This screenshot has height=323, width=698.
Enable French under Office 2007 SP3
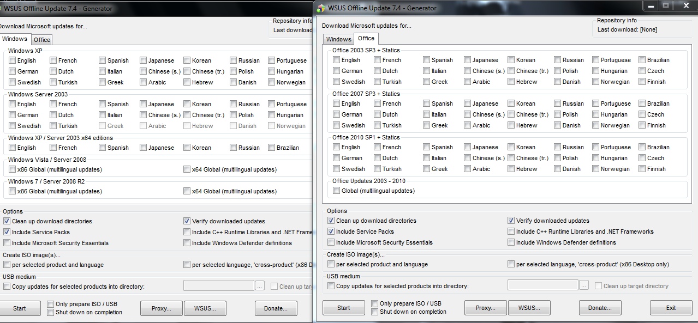click(x=378, y=103)
